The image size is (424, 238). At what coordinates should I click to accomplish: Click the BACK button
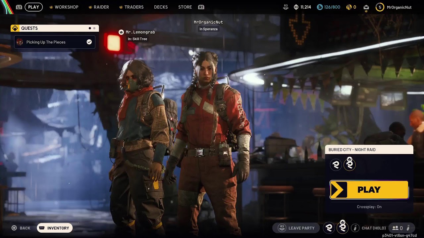[x=21, y=228]
